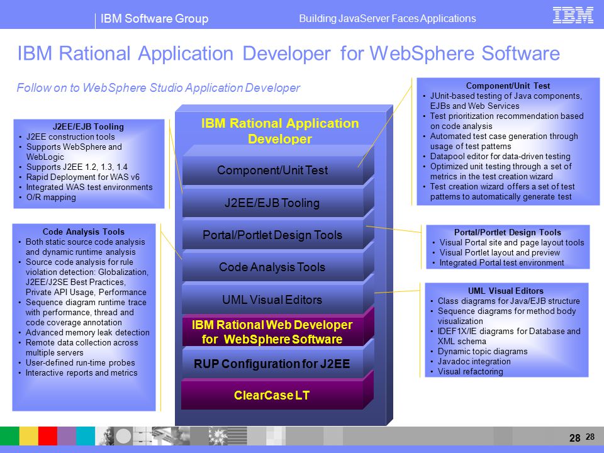This screenshot has width=604, height=453.
Task: Click 'Class diagrams for Java/EJB structure' bullet
Action: pyautogui.click(x=509, y=301)
